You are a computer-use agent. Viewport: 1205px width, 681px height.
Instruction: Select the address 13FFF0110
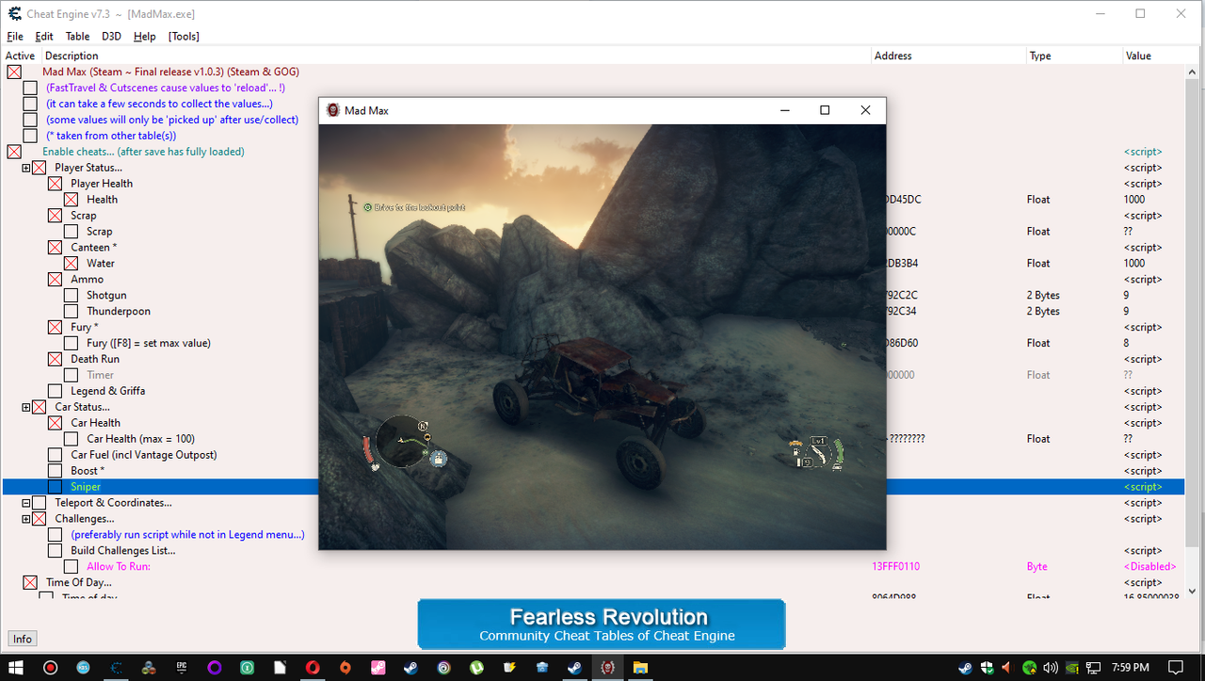pos(896,567)
